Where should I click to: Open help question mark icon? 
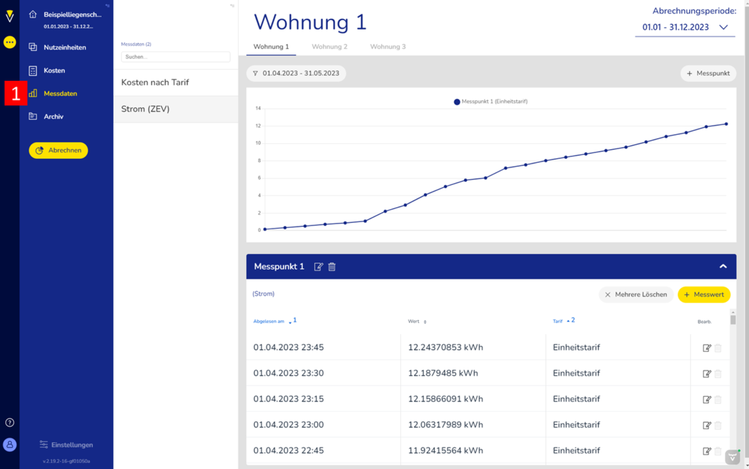pyautogui.click(x=10, y=423)
